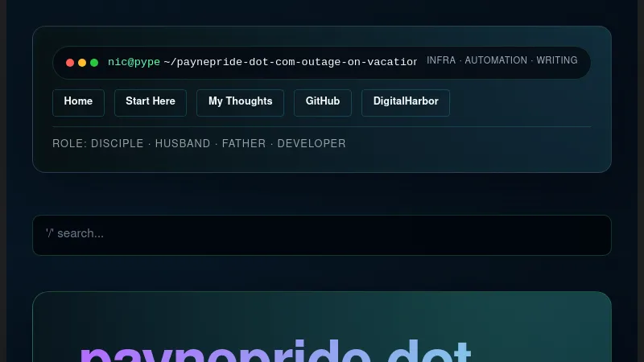Open the Home nav link
644x362 pixels.
(78, 102)
